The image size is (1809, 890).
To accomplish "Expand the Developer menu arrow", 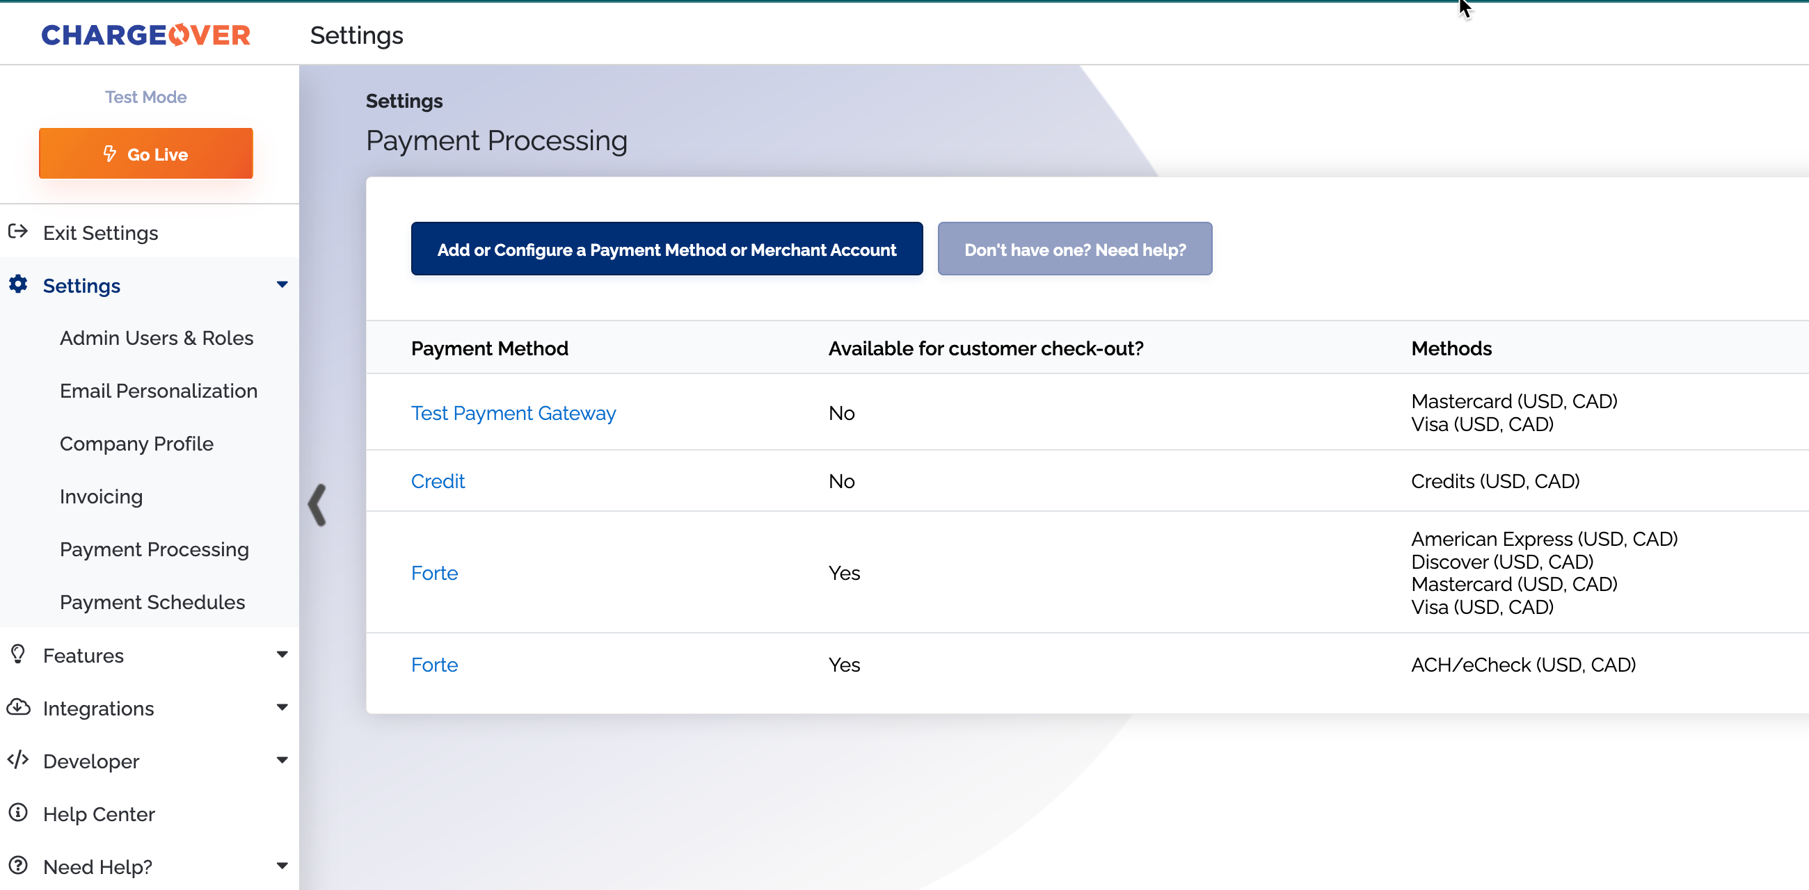I will click(x=282, y=760).
